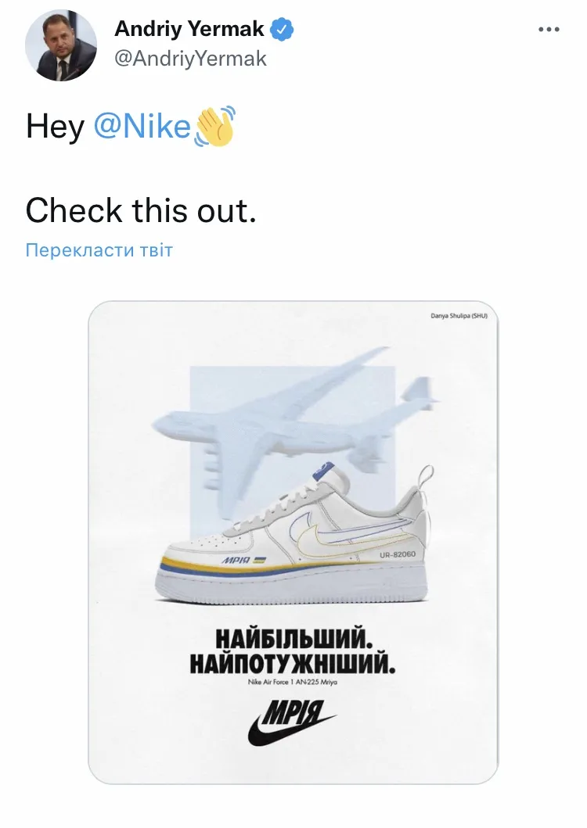Screen dimensions: 587x828
Task: Click the blue verified badge next to Andriy Yermak
Action: coord(280,29)
